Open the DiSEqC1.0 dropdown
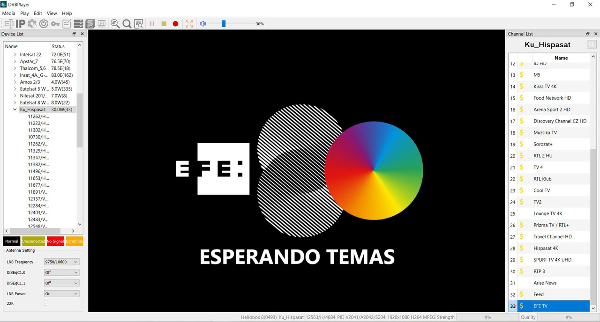This screenshot has height=322, width=600. (x=61, y=272)
